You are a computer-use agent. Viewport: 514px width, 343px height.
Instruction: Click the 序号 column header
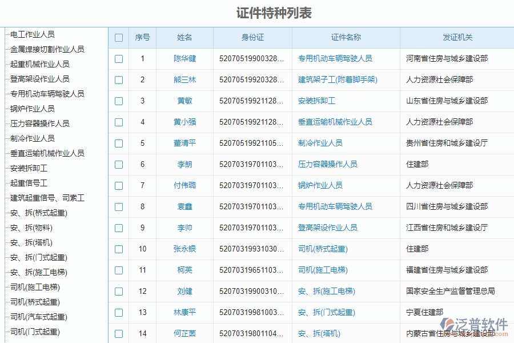click(142, 38)
